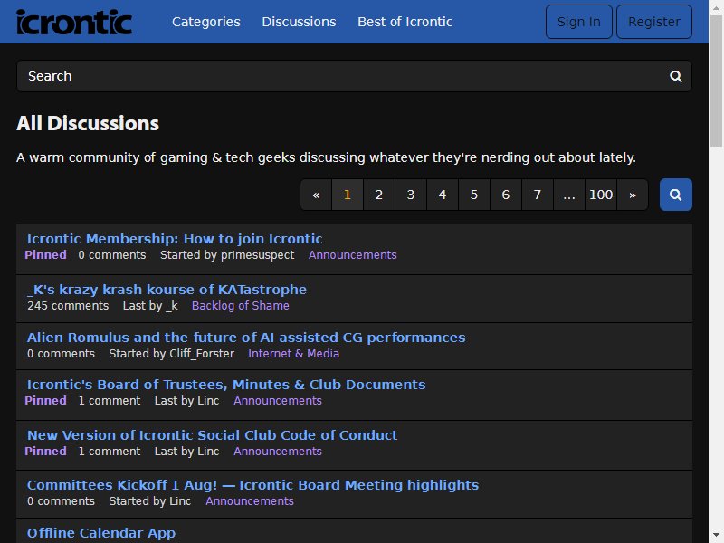
Task: Click 'Started by primesuspect' text
Action: (x=227, y=255)
